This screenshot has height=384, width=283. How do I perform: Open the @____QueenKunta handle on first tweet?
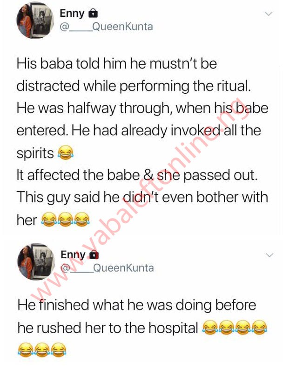(107, 27)
